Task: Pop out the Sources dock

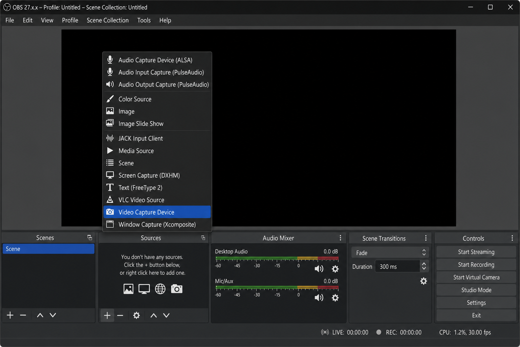Action: pos(203,238)
